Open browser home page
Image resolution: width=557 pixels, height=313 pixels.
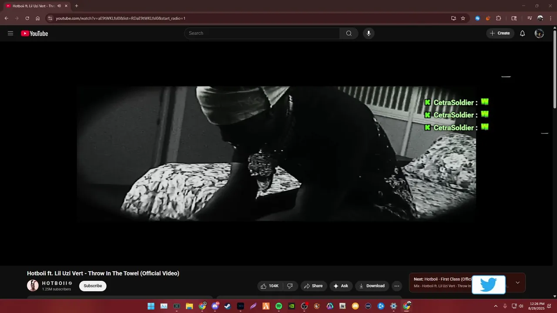(x=38, y=18)
